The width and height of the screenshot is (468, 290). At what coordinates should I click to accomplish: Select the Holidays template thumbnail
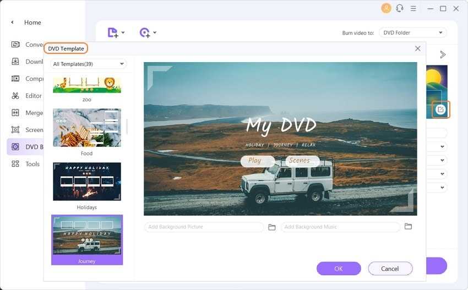tap(87, 182)
